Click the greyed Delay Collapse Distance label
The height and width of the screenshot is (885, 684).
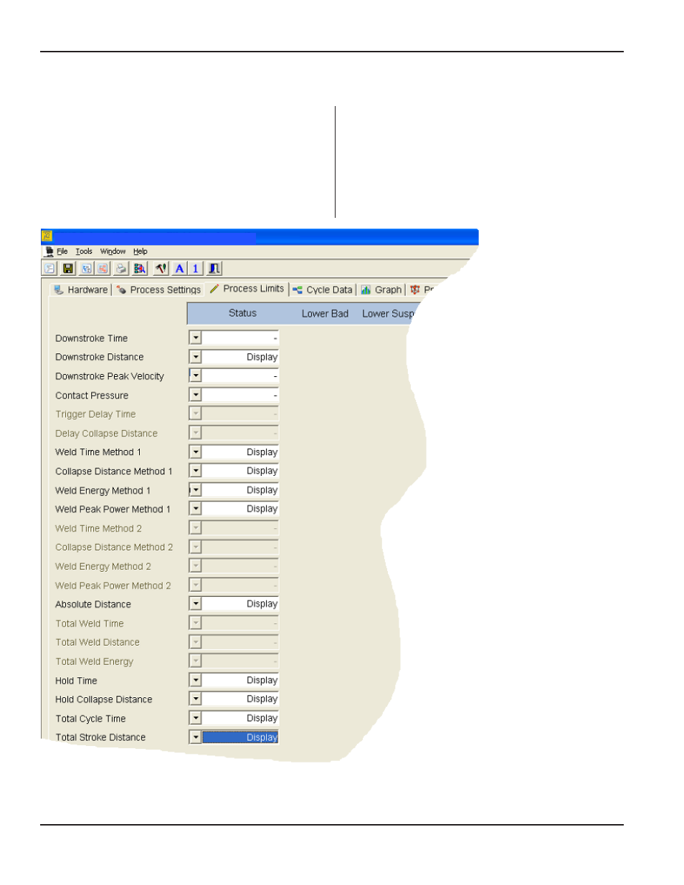[107, 434]
